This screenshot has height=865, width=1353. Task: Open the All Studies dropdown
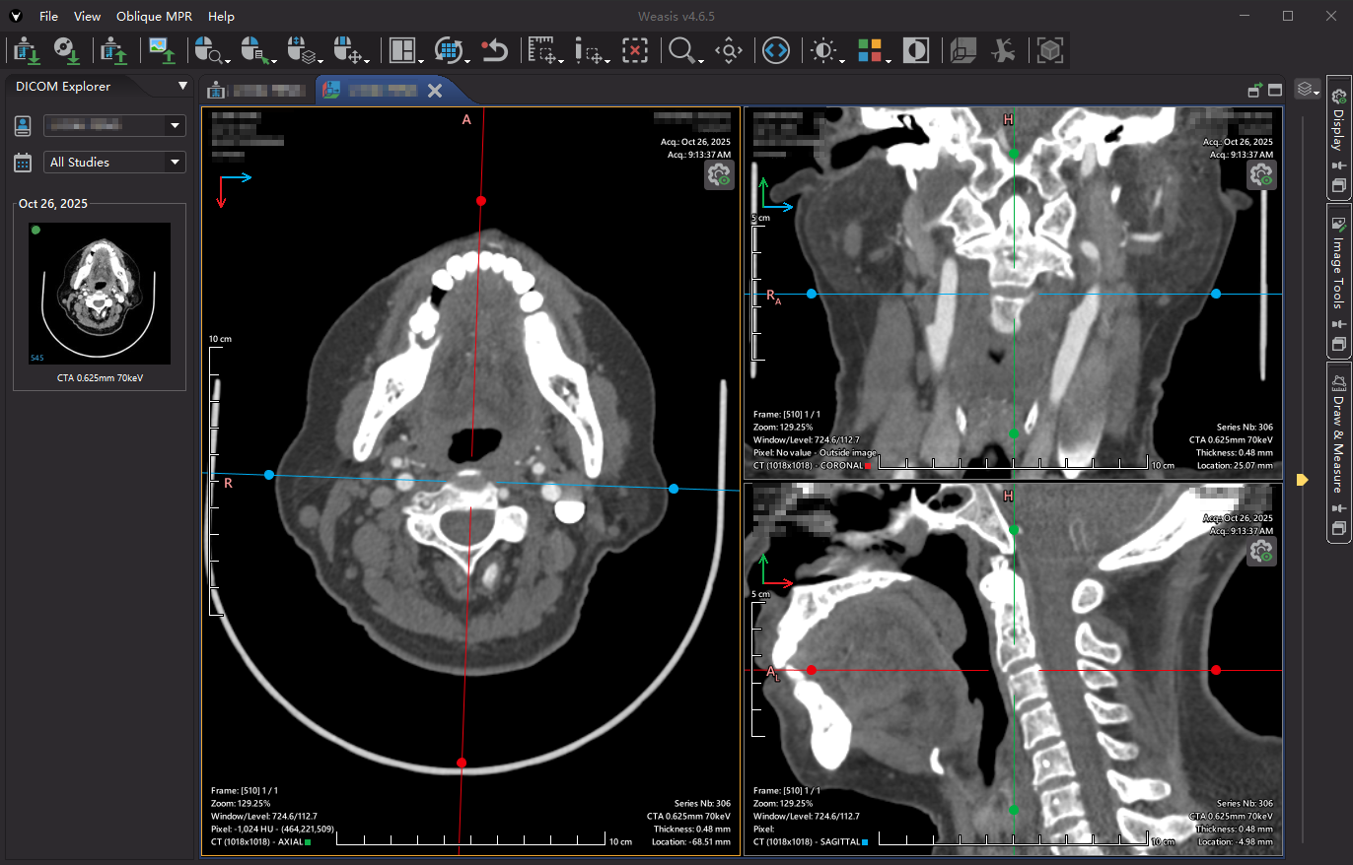pos(114,162)
